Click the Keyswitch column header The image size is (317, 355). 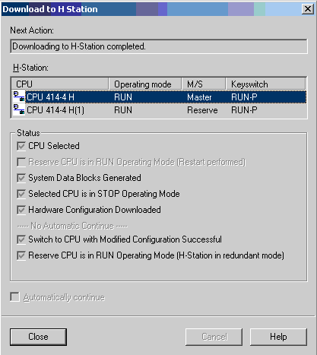(265, 84)
